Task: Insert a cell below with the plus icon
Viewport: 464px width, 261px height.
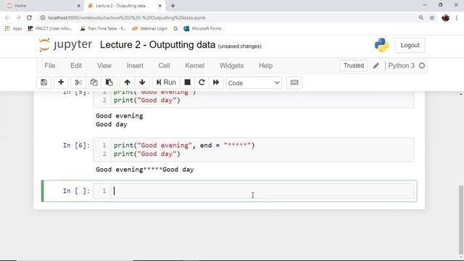Action: point(61,83)
